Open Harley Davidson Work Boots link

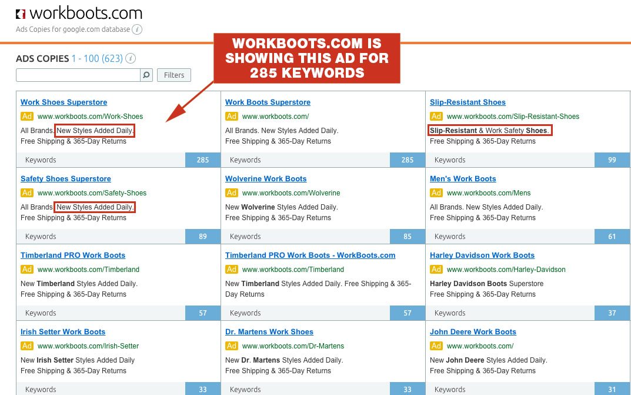click(x=482, y=255)
